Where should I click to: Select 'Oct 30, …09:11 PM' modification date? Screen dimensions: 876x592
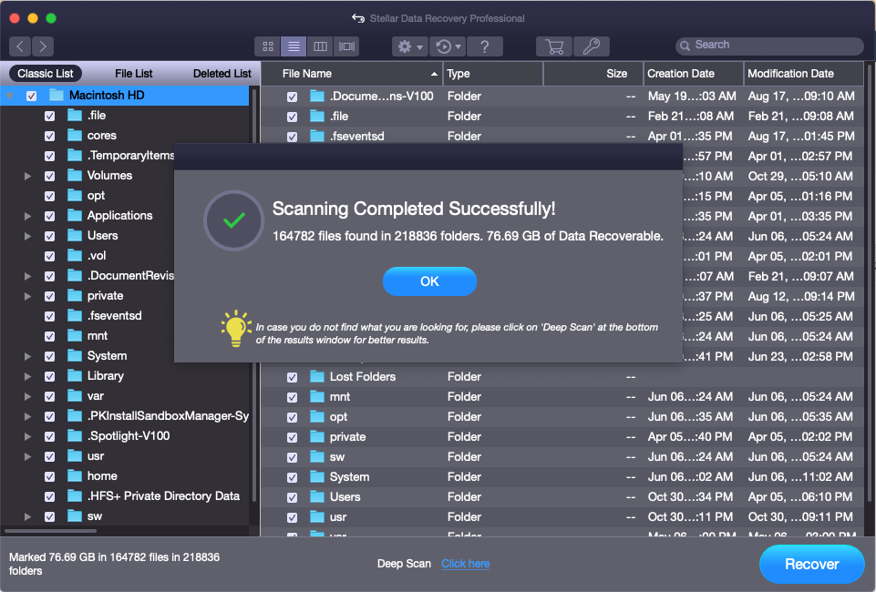(800, 516)
